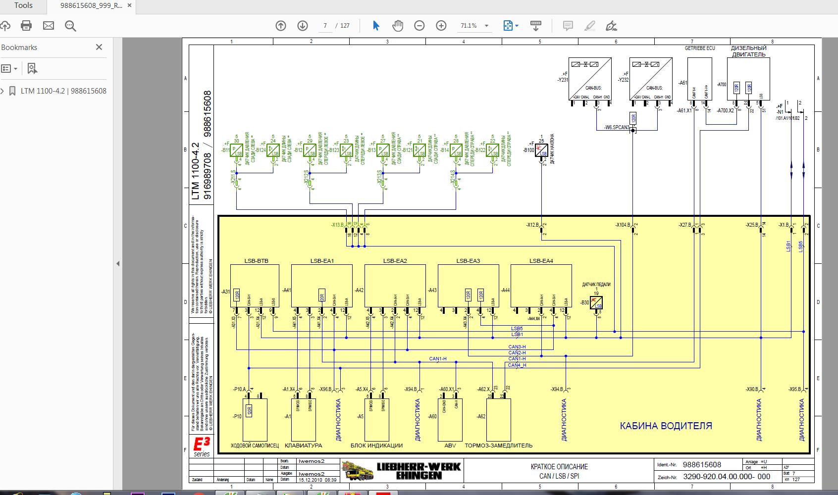Image resolution: width=838 pixels, height=495 pixels.
Task: Select the 988615608_999 document tab
Action: click(x=89, y=5)
